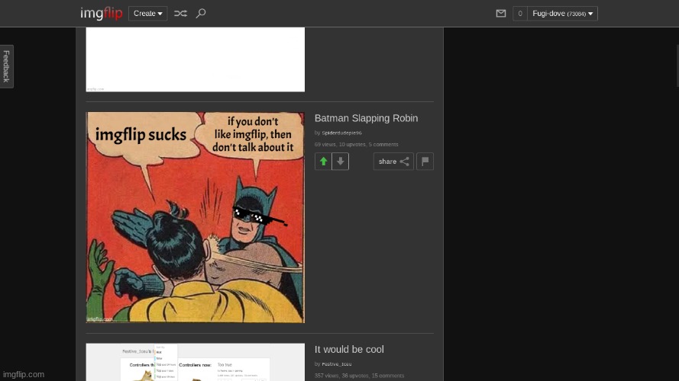Visit Festive_Iceu's profile link
This screenshot has height=381, width=679.
tap(337, 364)
